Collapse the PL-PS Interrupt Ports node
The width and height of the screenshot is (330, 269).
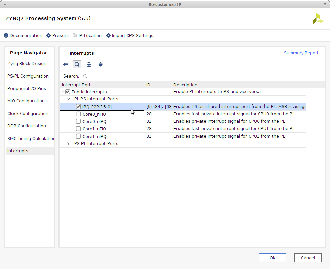68,99
